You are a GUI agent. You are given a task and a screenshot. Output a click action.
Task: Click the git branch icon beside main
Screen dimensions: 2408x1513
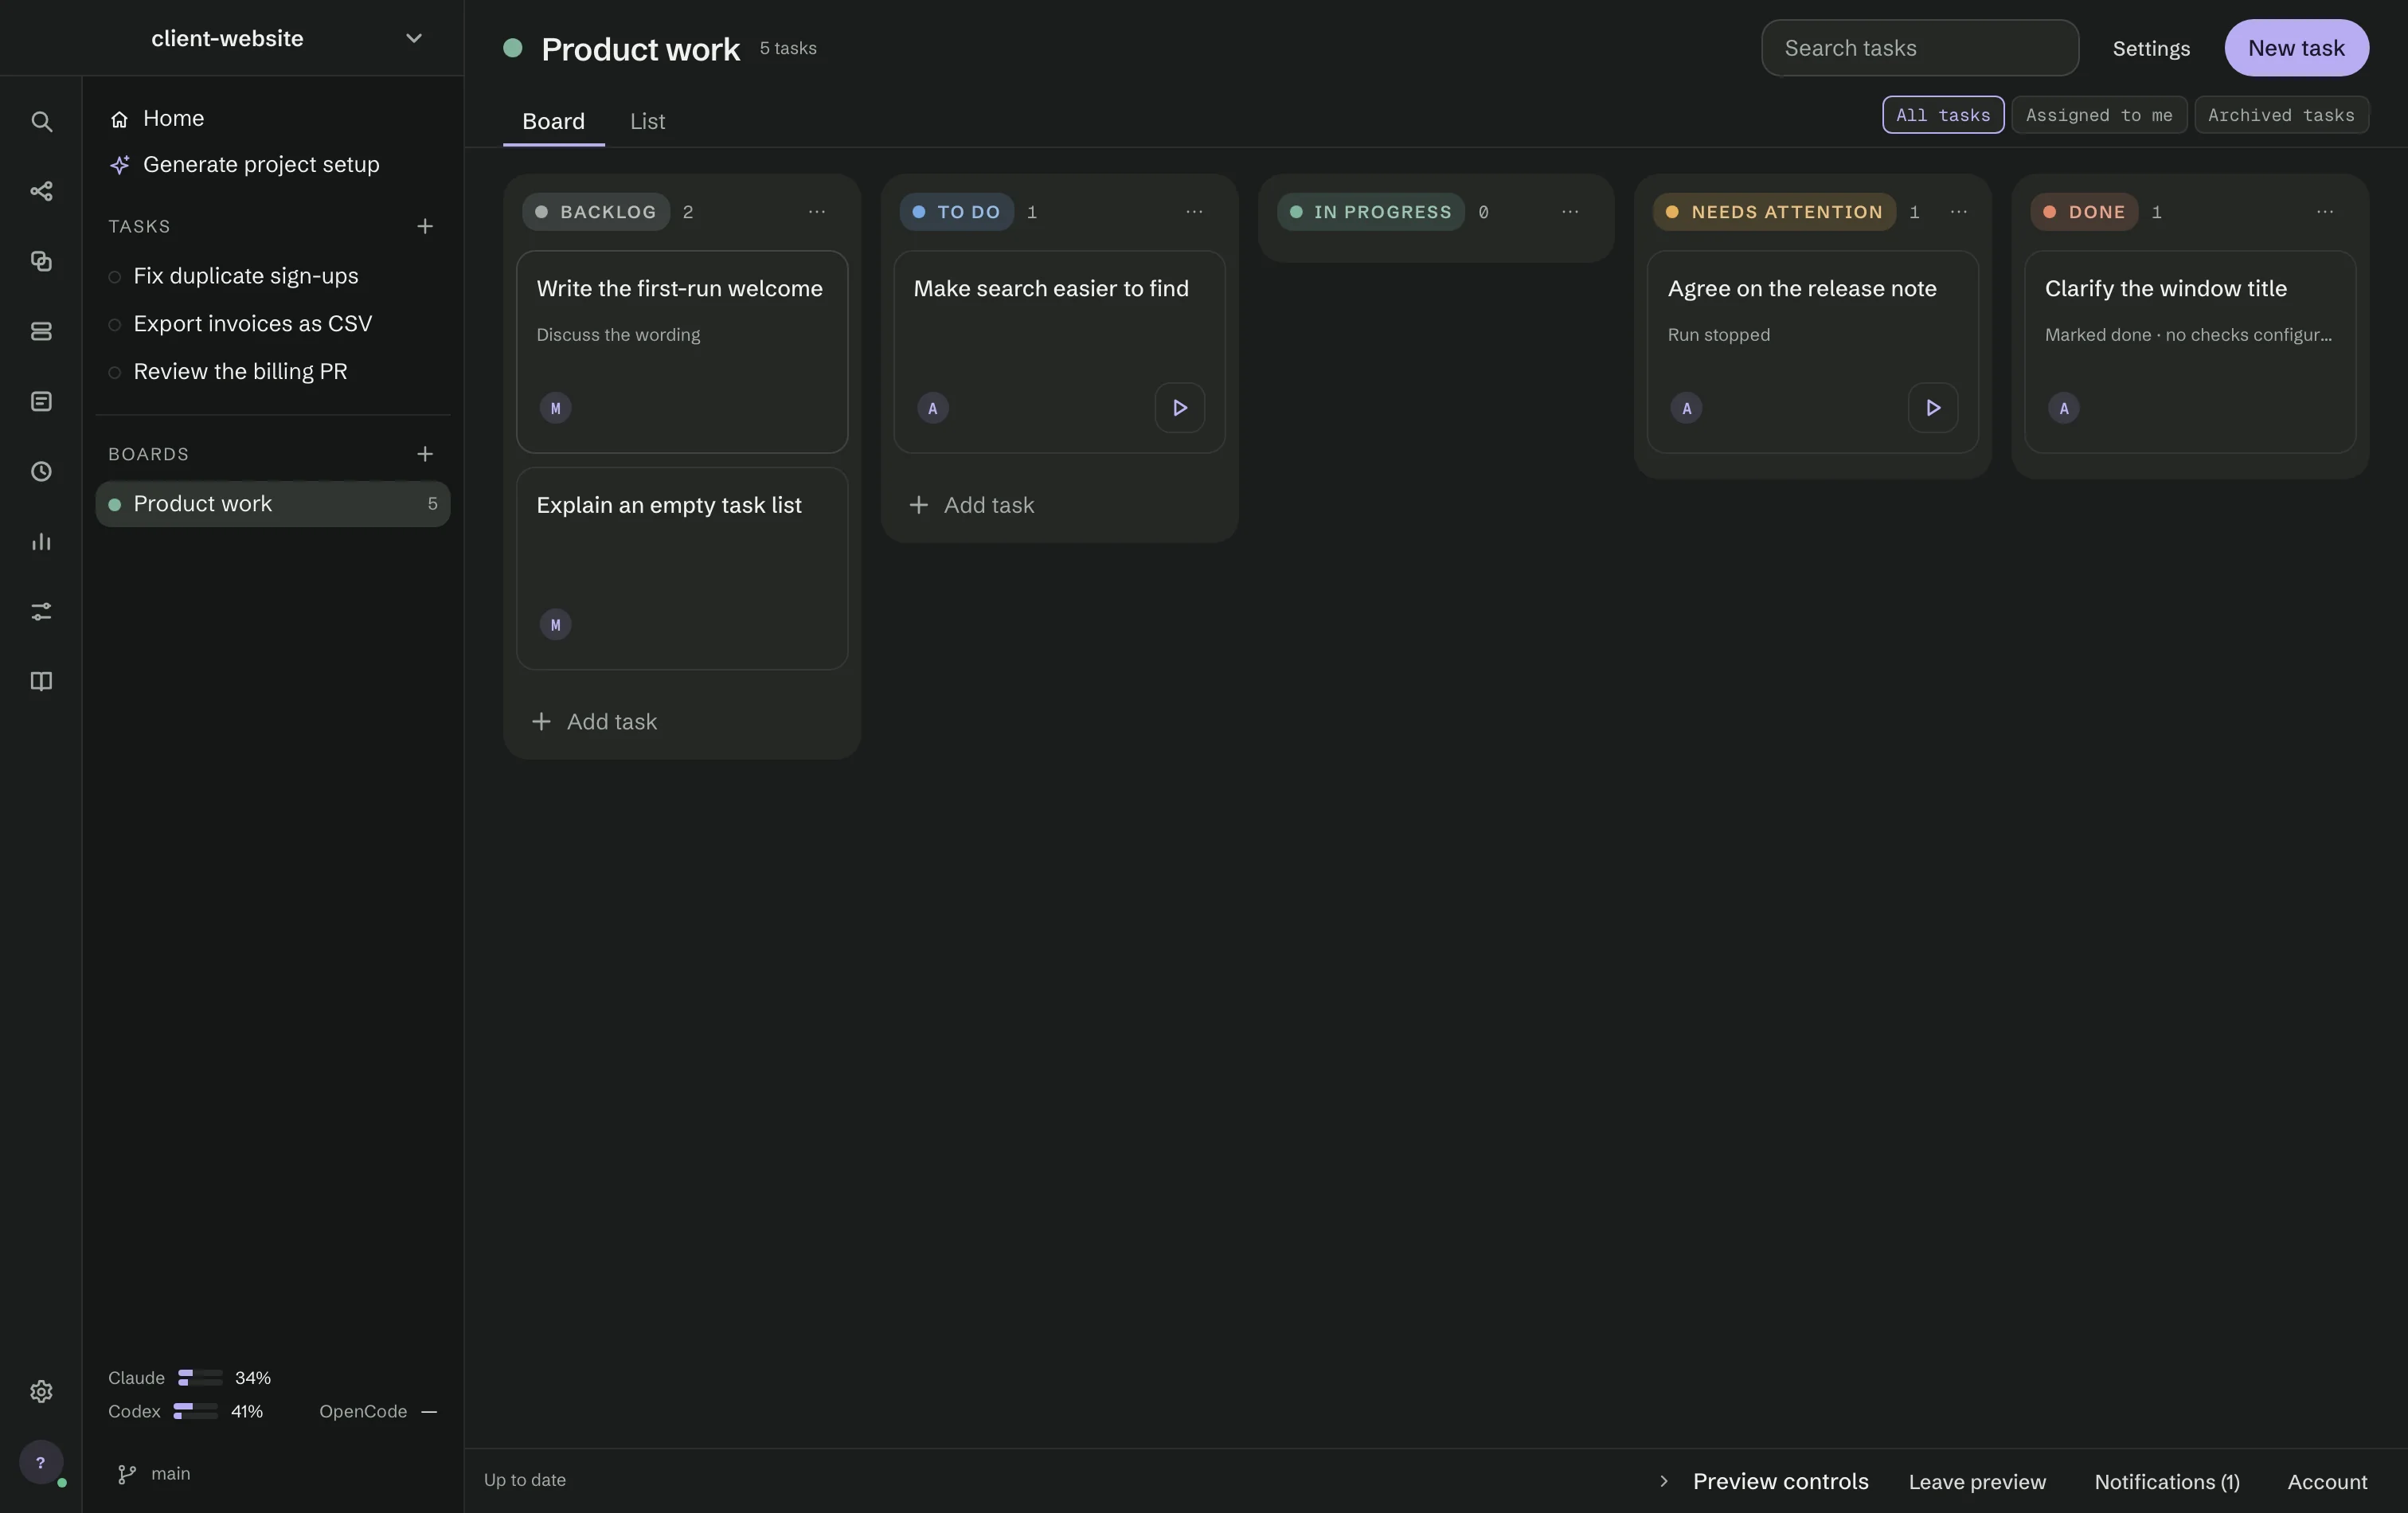point(127,1474)
